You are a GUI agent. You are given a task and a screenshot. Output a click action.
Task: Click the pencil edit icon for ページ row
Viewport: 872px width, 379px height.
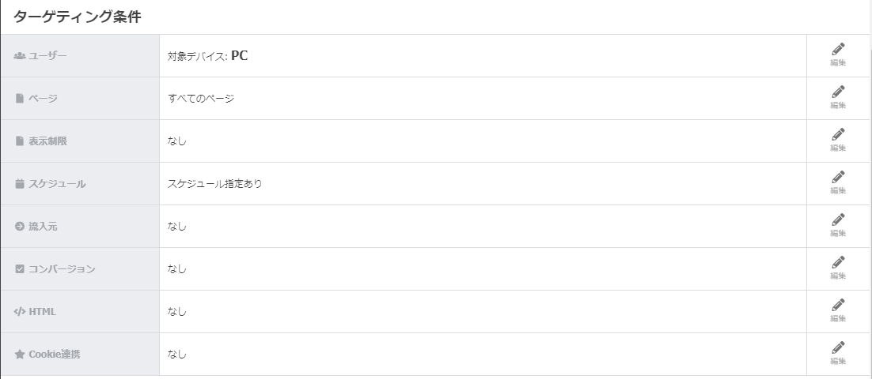838,92
